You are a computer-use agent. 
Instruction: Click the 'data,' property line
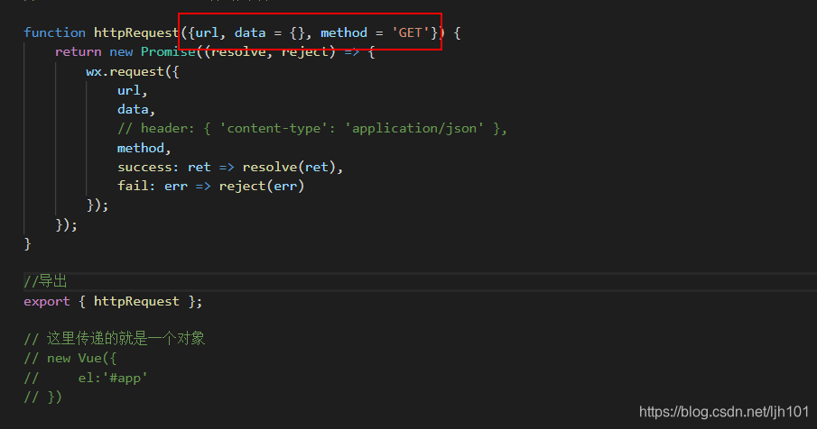click(x=136, y=110)
